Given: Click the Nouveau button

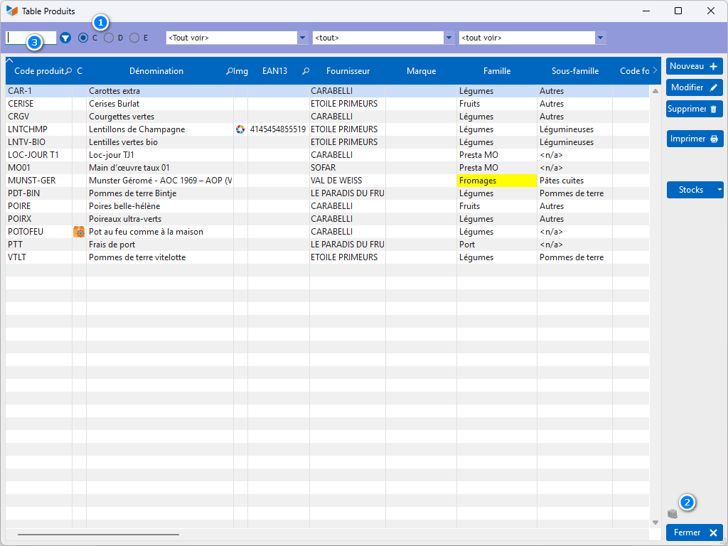Looking at the screenshot, I should coord(694,66).
